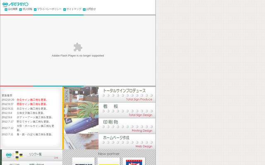Image resolution: width=265 pixels, height=165 pixels.
Task: Click the palm tree sign photo thumbnail
Action: [x=81, y=110]
